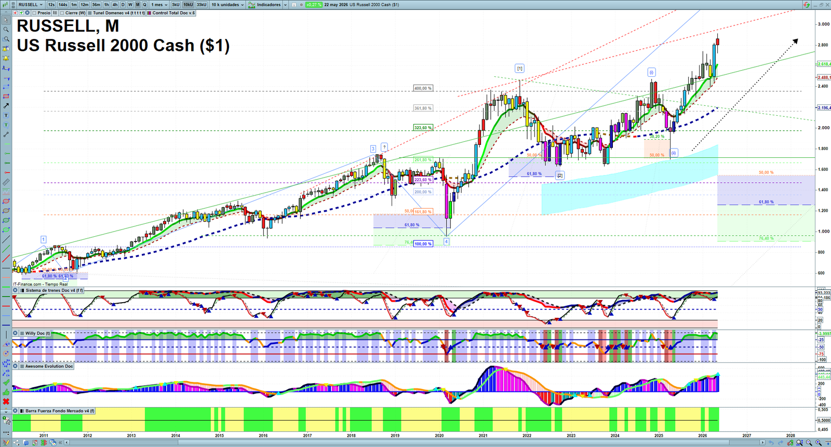831x447 pixels.
Task: Click the blue circle X icon on price panel
Action: click(27, 13)
